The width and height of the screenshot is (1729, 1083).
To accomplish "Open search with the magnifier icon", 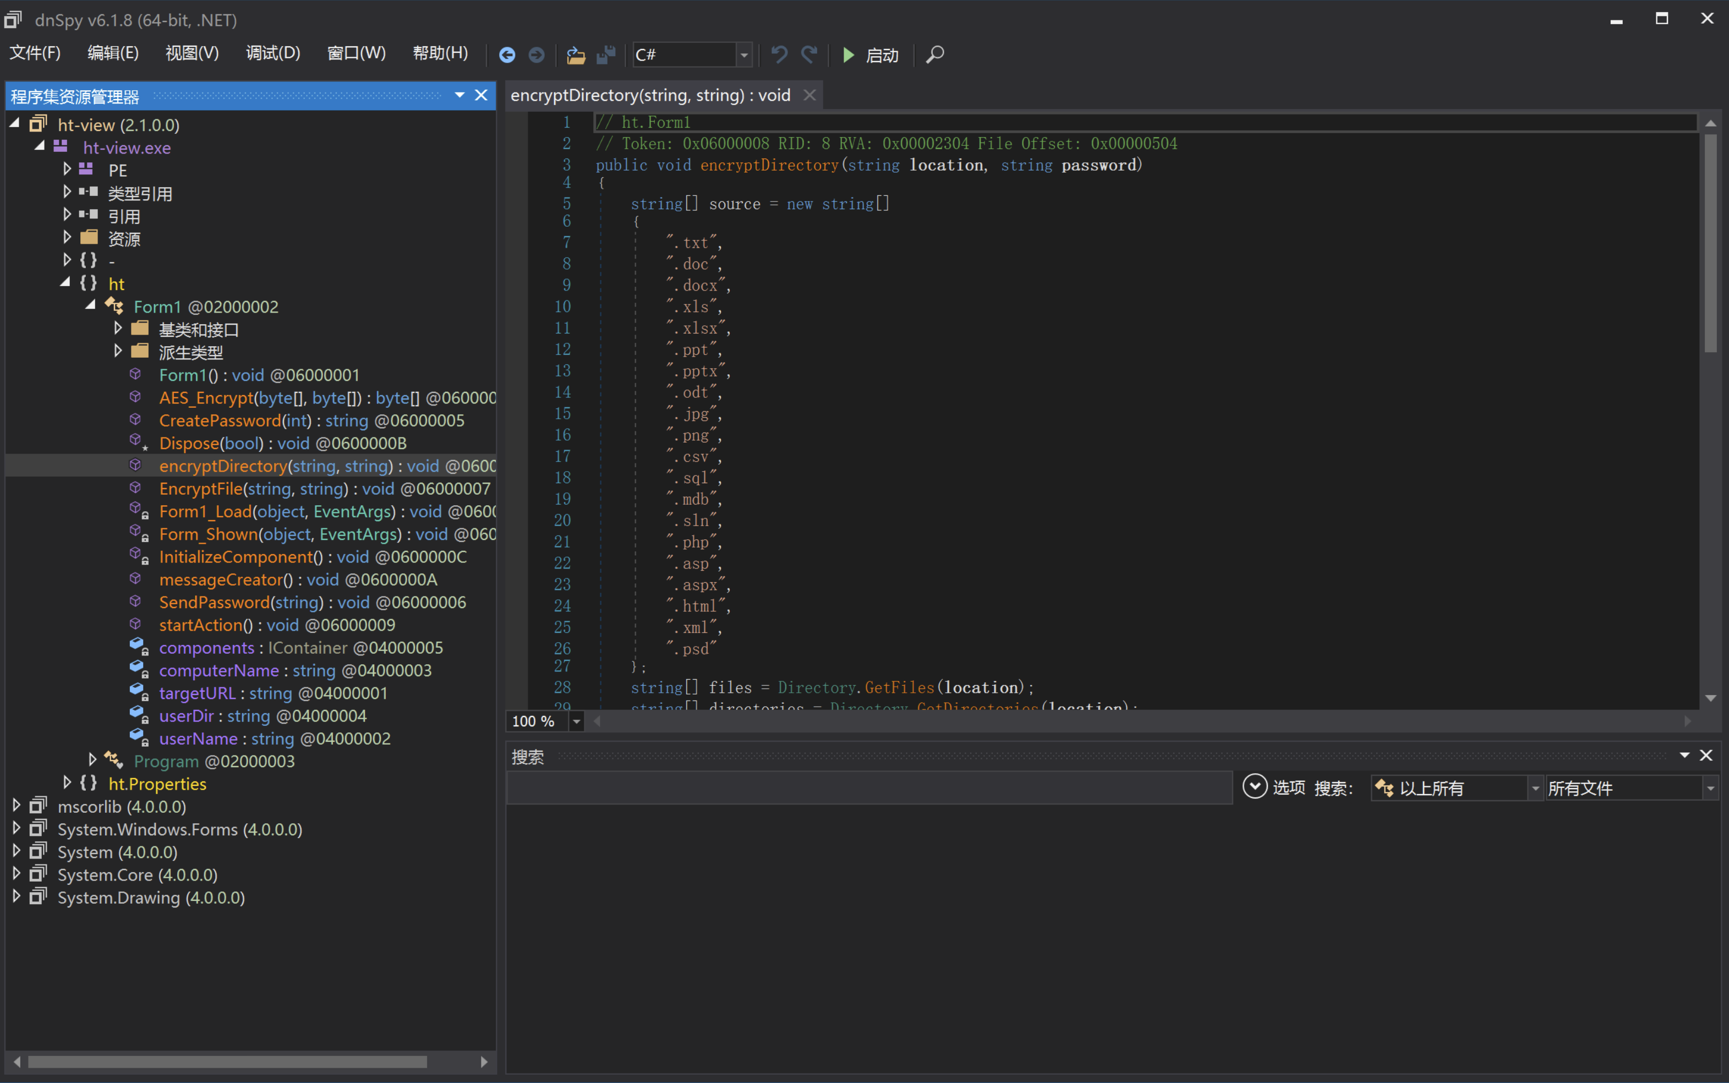I will [935, 54].
